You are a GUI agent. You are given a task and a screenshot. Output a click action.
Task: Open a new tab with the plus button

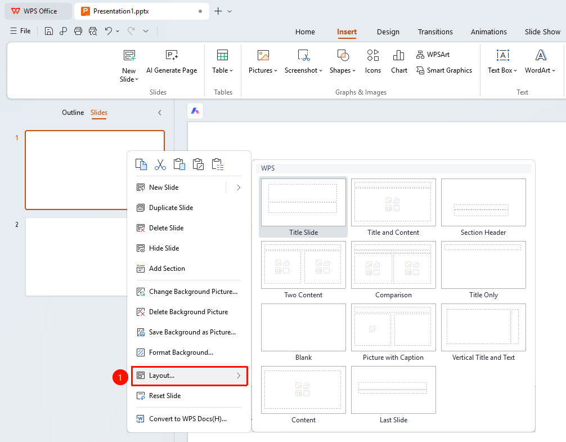tap(218, 11)
